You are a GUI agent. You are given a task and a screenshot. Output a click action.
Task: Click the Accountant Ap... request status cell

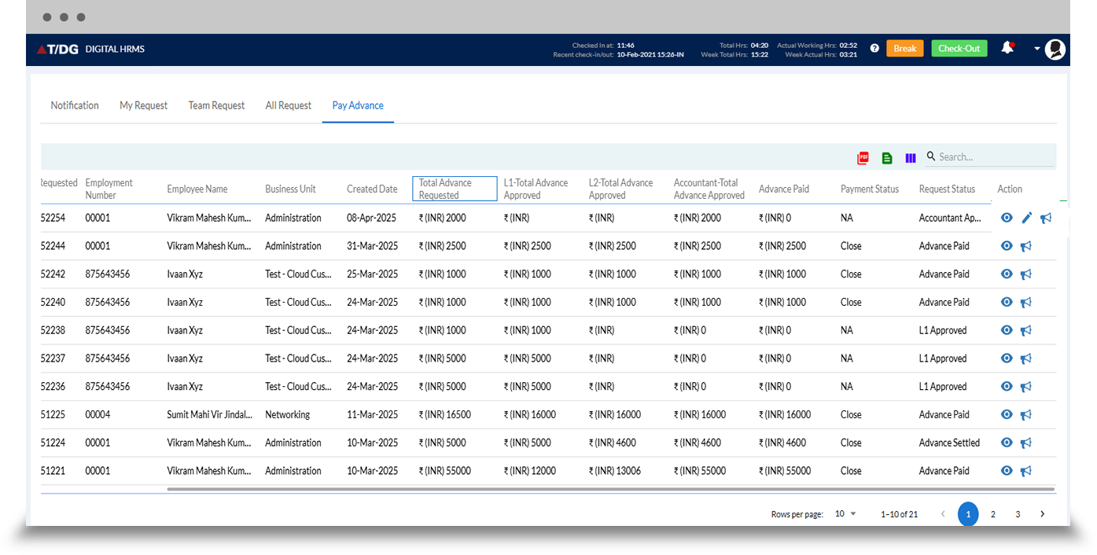[950, 218]
